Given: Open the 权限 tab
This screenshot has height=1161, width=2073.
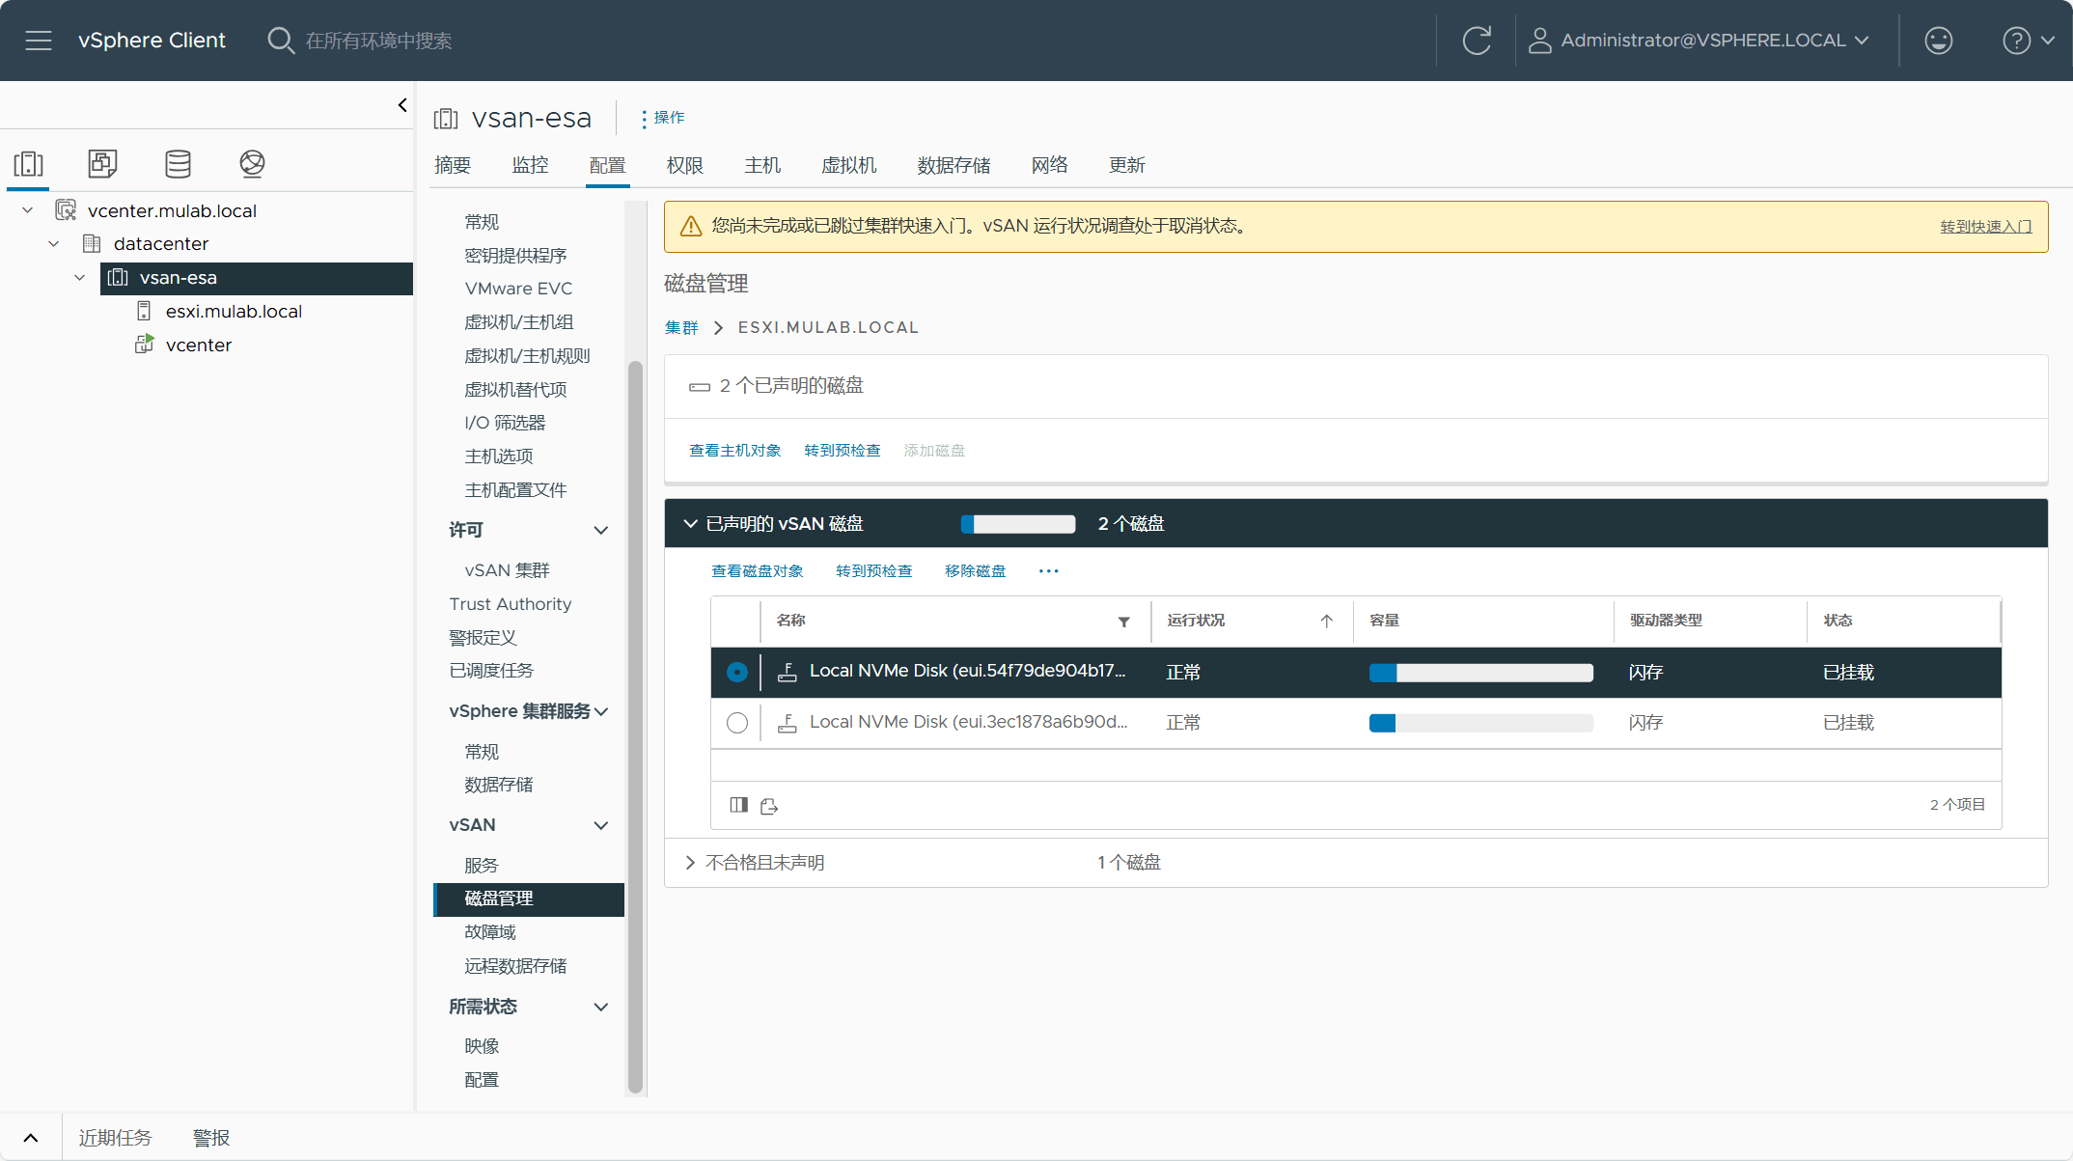Looking at the screenshot, I should (x=685, y=165).
